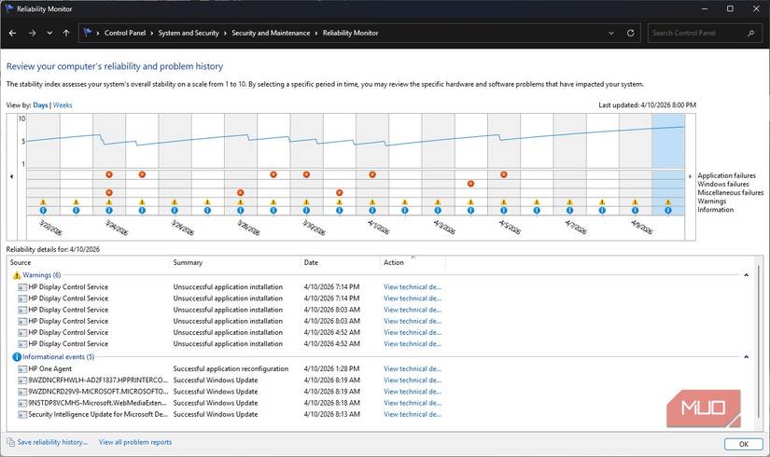View technical details for Security Intelligence Update
770x457 pixels.
pyautogui.click(x=413, y=415)
